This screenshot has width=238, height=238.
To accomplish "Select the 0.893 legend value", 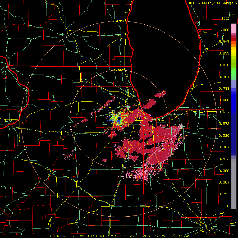I will (224, 53).
